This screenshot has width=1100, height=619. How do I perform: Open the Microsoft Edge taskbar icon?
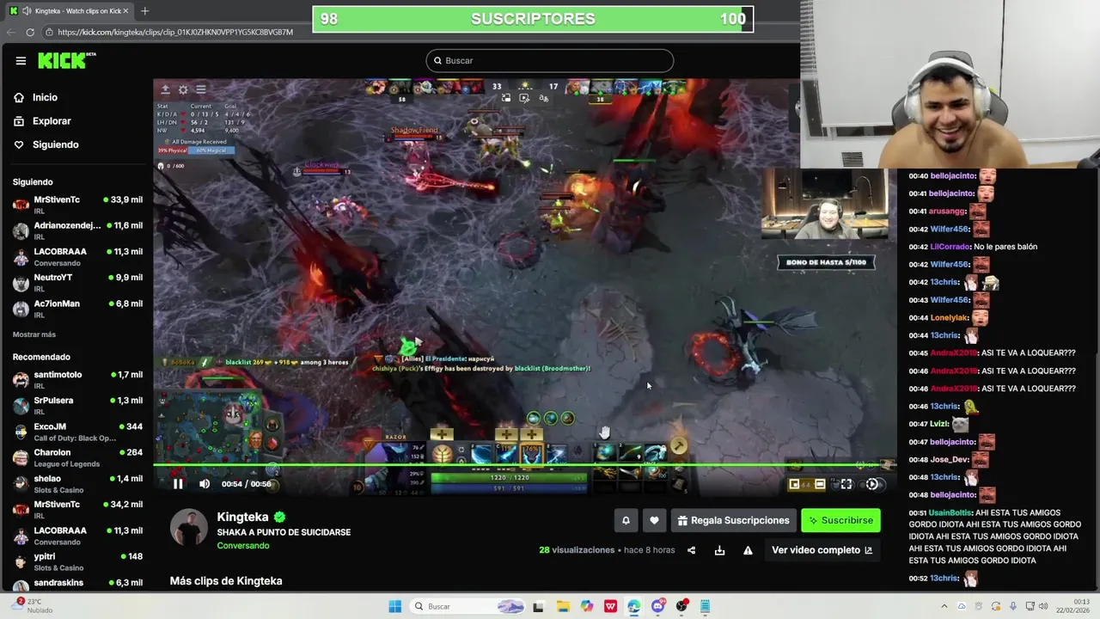point(634,606)
